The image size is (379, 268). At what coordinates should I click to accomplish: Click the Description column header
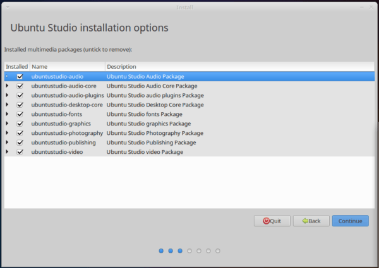pyautogui.click(x=240, y=67)
